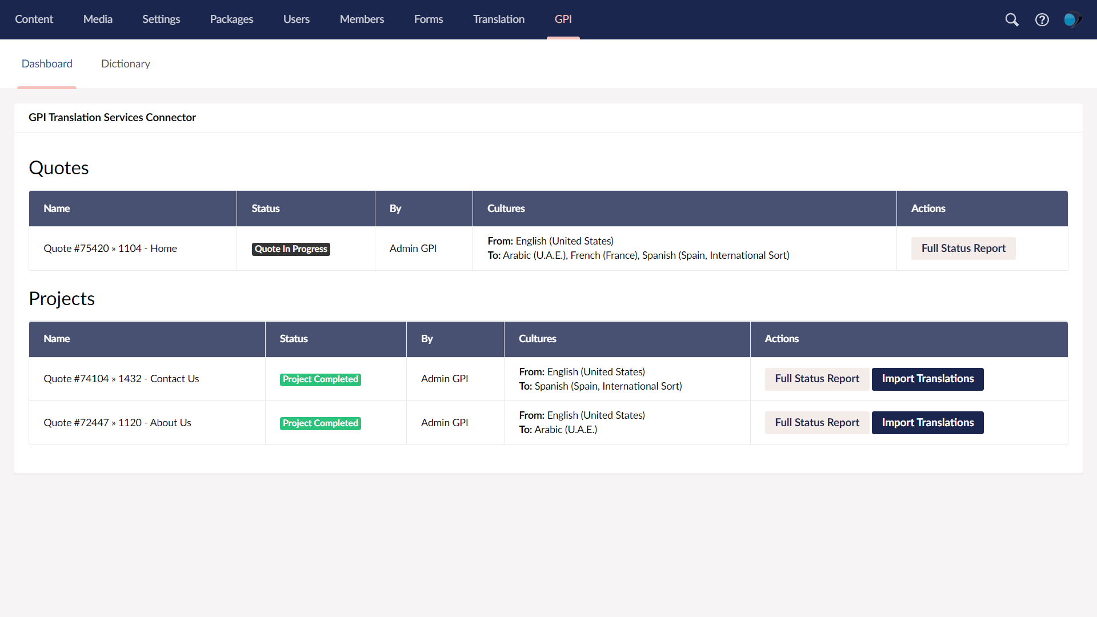Open the Settings section
Viewport: 1097px width, 617px height.
pyautogui.click(x=161, y=19)
